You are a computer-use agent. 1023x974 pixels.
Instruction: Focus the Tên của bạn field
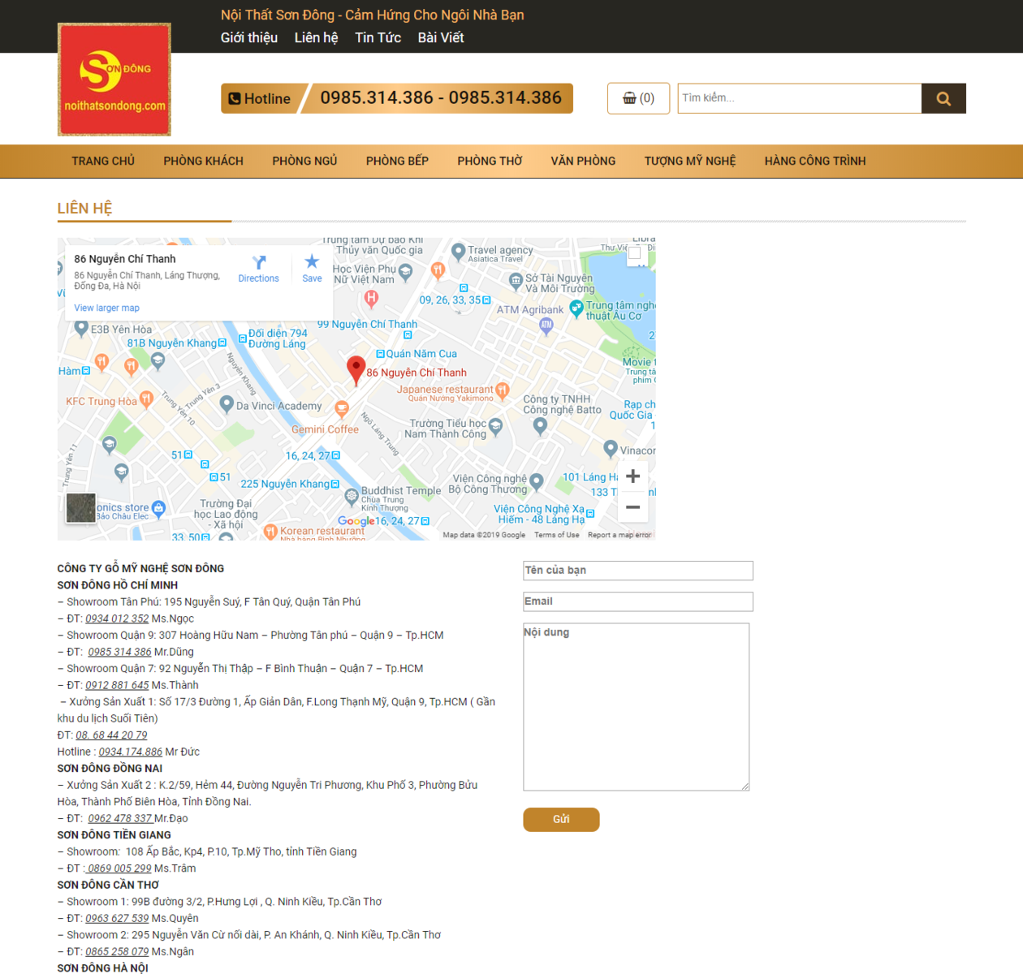click(638, 571)
